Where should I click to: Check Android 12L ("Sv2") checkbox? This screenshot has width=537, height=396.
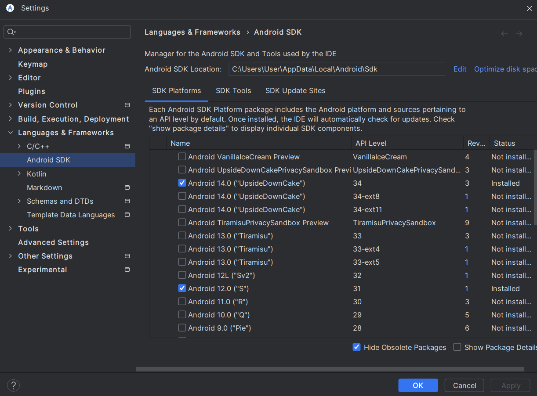[182, 275]
